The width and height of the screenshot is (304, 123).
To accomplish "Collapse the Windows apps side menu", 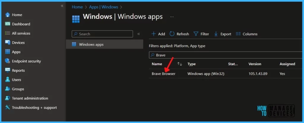I will click(138, 34).
